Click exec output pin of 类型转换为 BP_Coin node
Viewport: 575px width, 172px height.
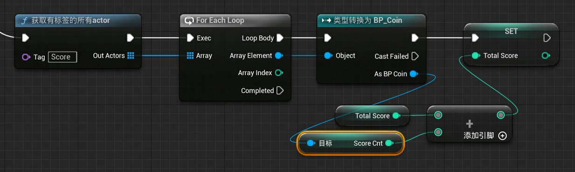415,38
